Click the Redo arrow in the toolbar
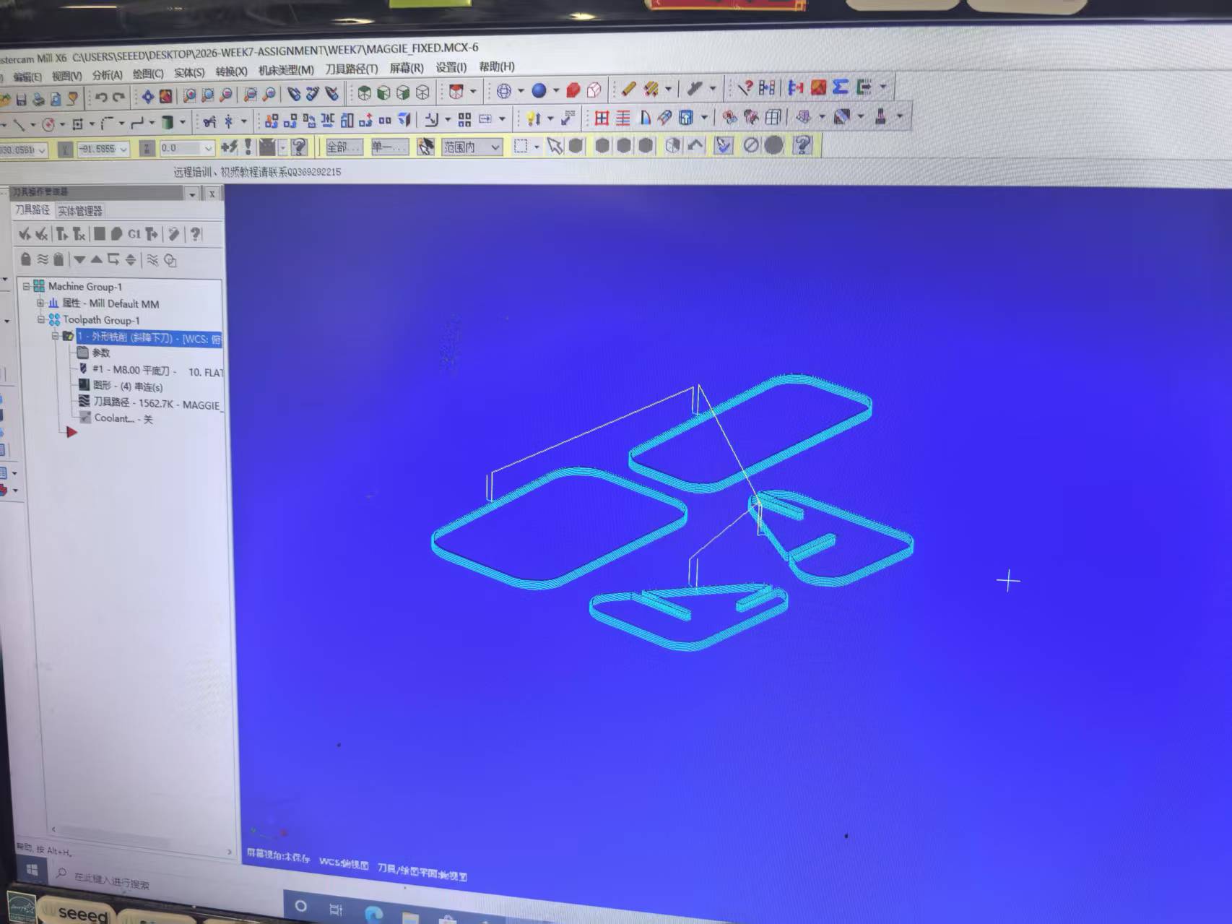The width and height of the screenshot is (1232, 924). [x=118, y=97]
